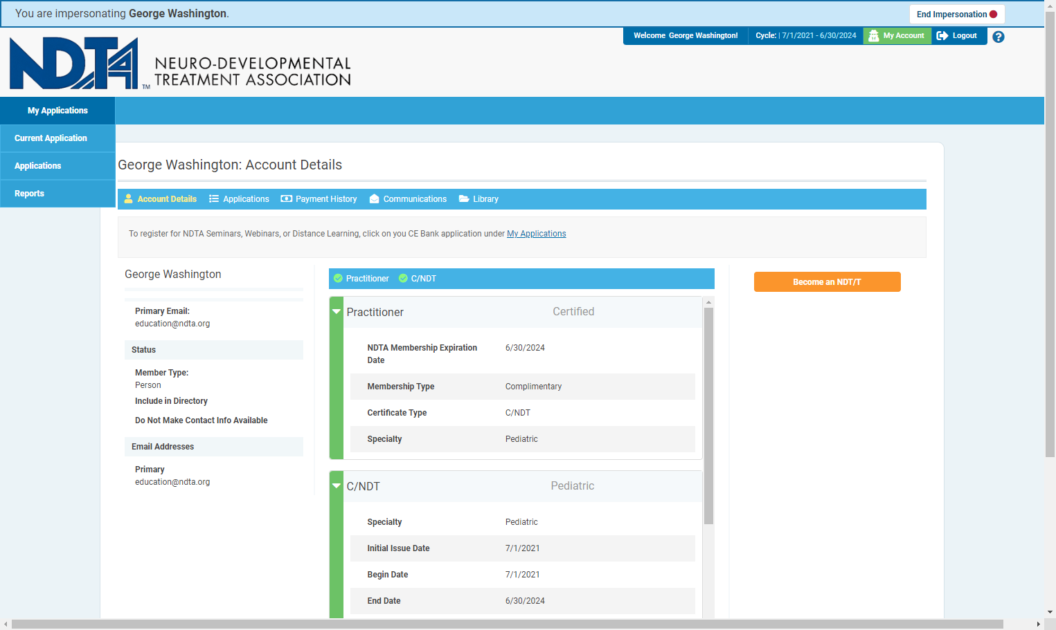This screenshot has height=630, width=1056.
Task: Click the page scrollbar down arrow
Action: [x=1050, y=612]
